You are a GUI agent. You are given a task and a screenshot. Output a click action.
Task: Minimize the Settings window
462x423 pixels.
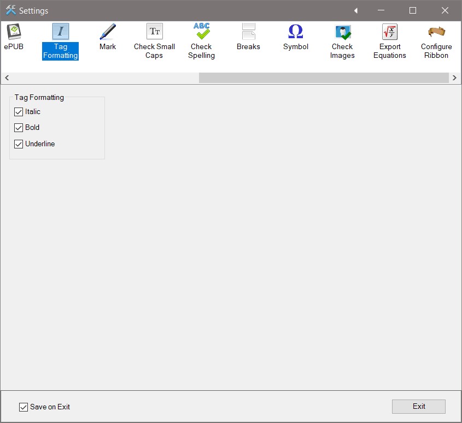coord(381,10)
